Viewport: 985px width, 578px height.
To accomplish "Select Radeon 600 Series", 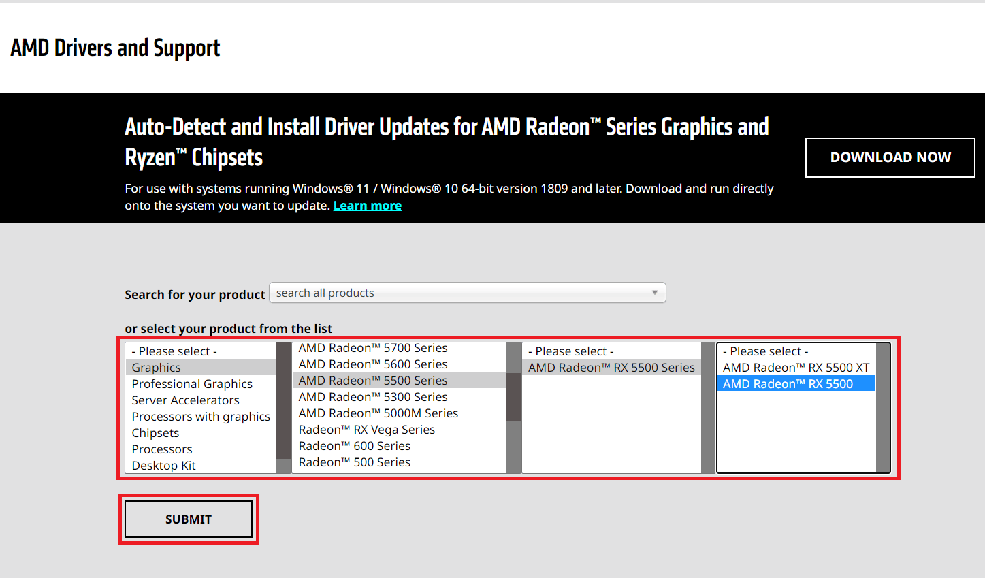I will click(x=400, y=446).
